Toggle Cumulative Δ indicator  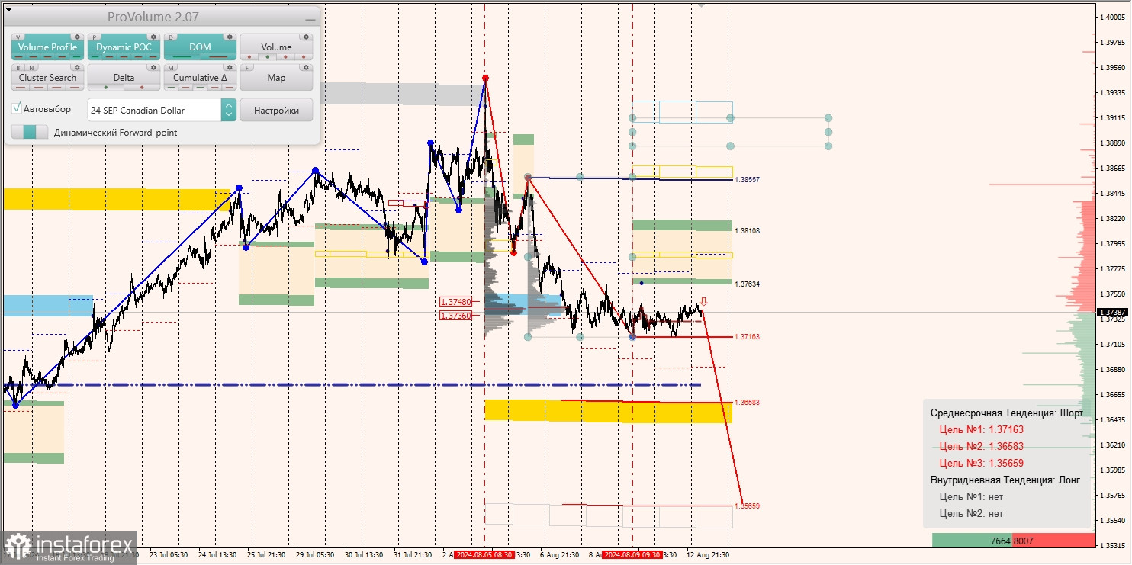click(200, 78)
